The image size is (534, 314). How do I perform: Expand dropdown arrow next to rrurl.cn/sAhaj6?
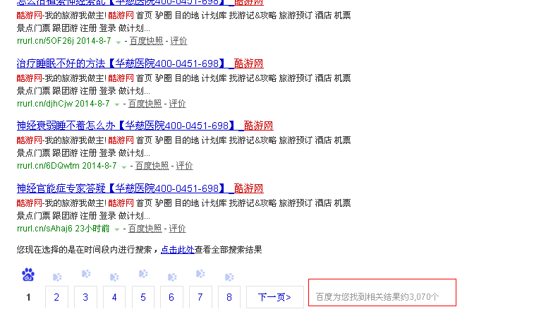click(x=117, y=230)
